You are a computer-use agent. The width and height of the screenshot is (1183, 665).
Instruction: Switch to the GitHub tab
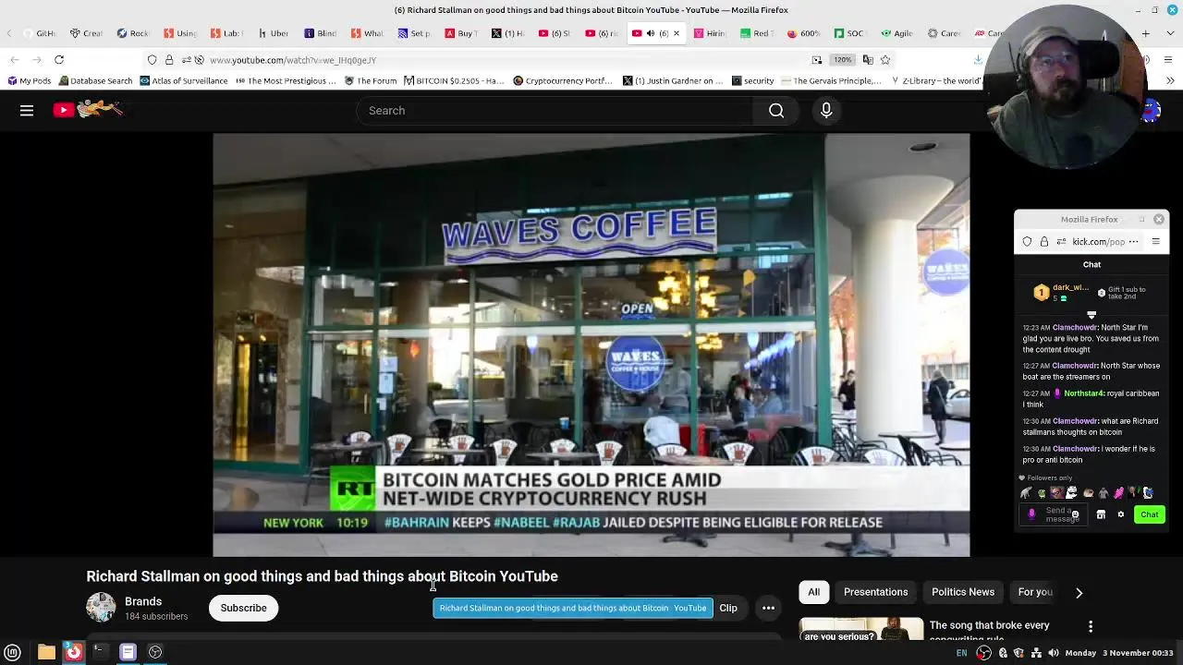coord(39,33)
